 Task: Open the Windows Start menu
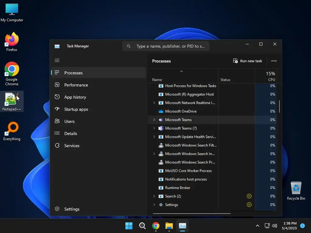point(129,226)
